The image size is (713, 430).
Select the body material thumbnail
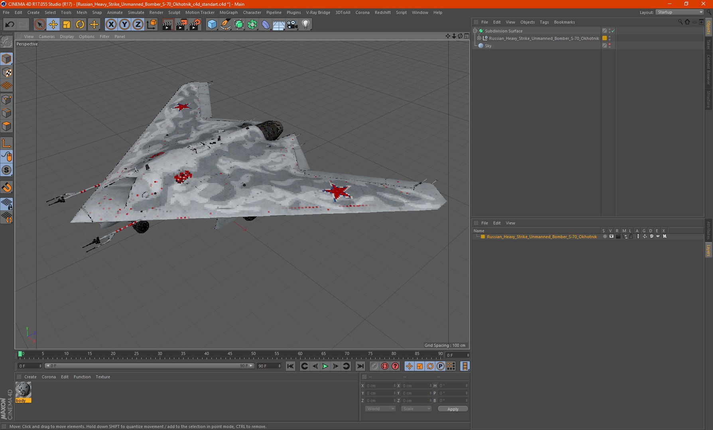pyautogui.click(x=23, y=390)
